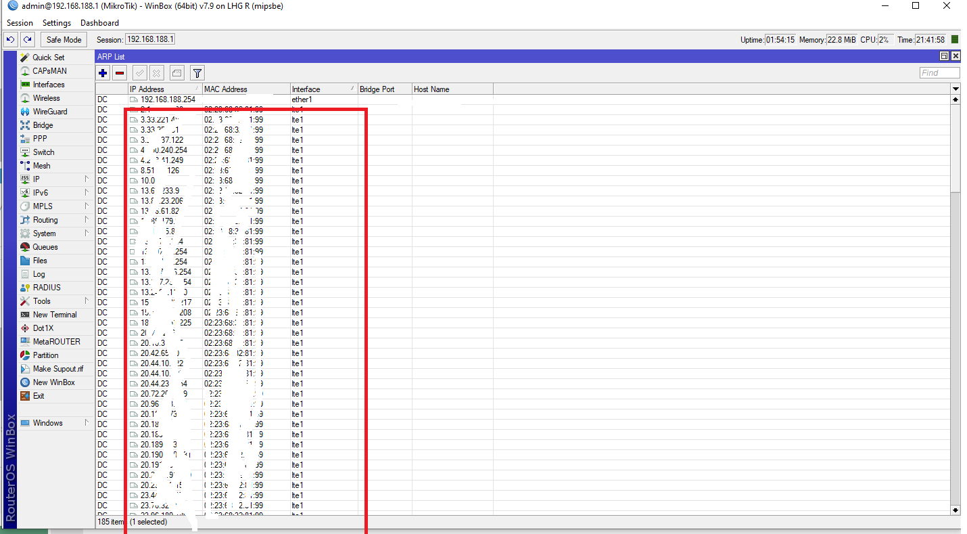
Task: Click the comment toolbar button
Action: point(176,72)
